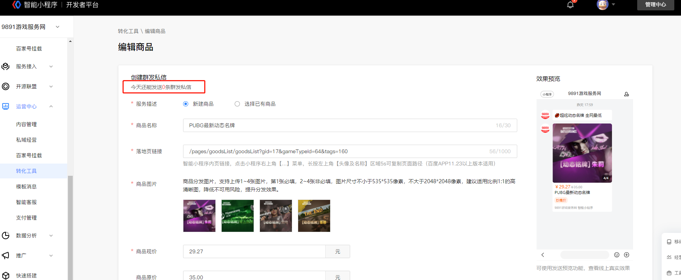The image size is (681, 280).
Task: Click the 商品名称 input field
Action: pos(350,125)
